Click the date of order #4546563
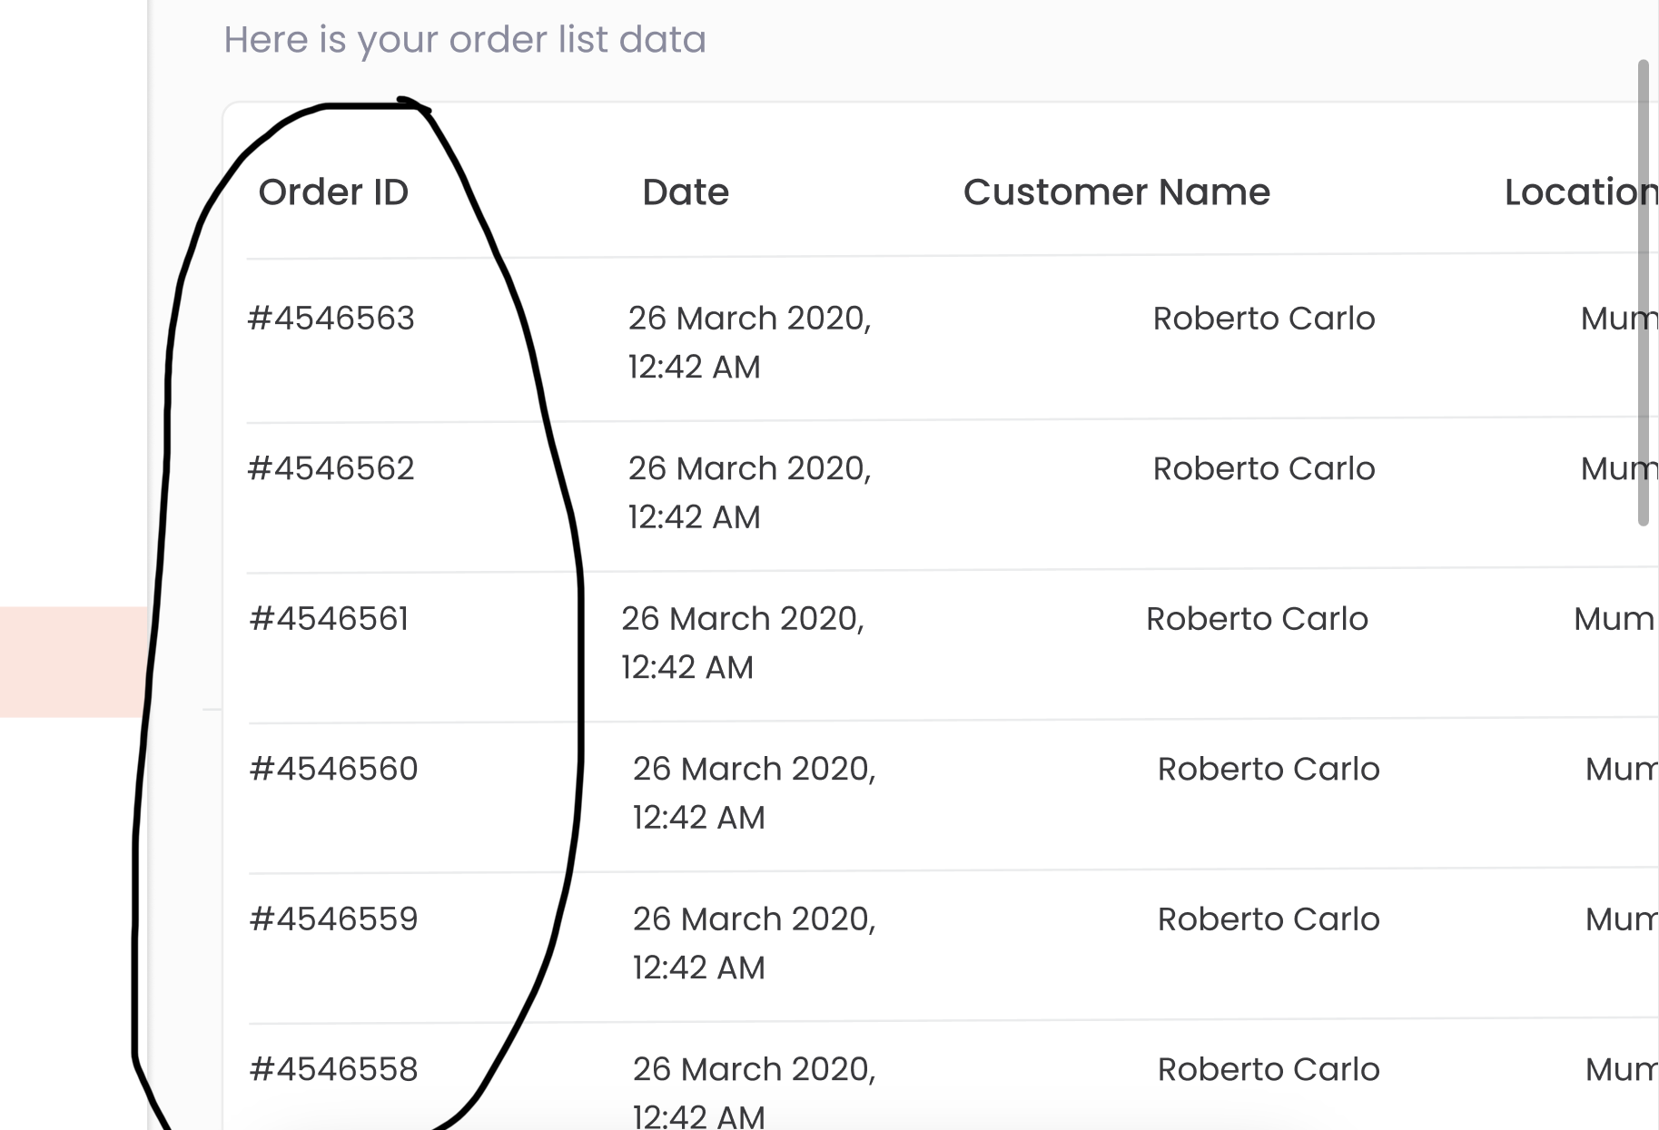Image resolution: width=1659 pixels, height=1130 pixels. pos(749,342)
